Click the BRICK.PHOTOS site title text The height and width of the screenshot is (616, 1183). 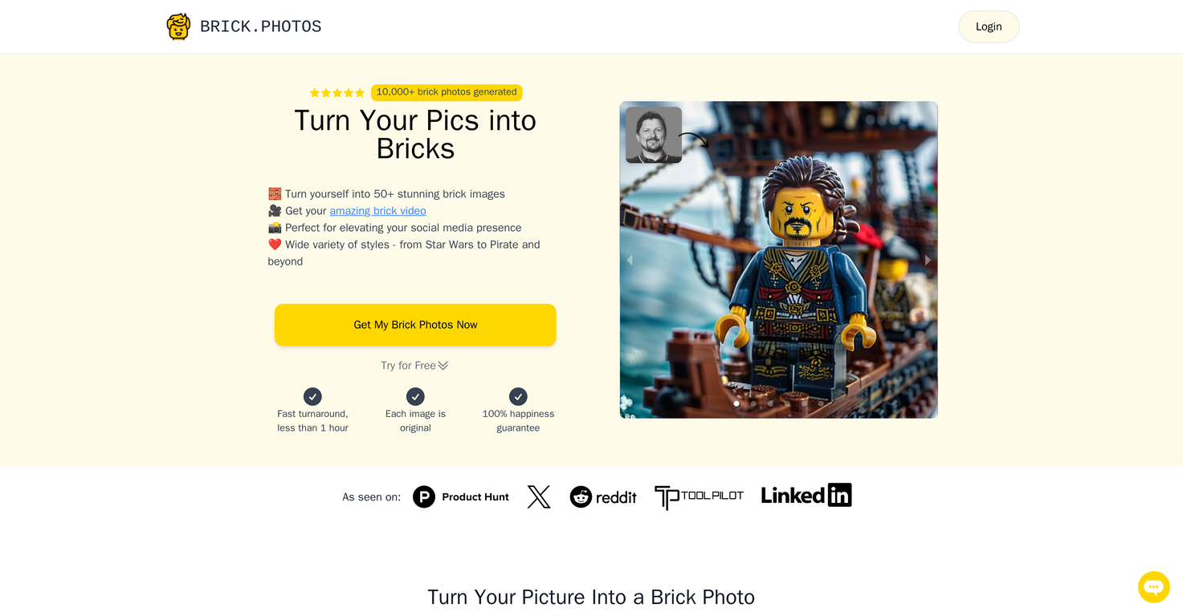[260, 26]
